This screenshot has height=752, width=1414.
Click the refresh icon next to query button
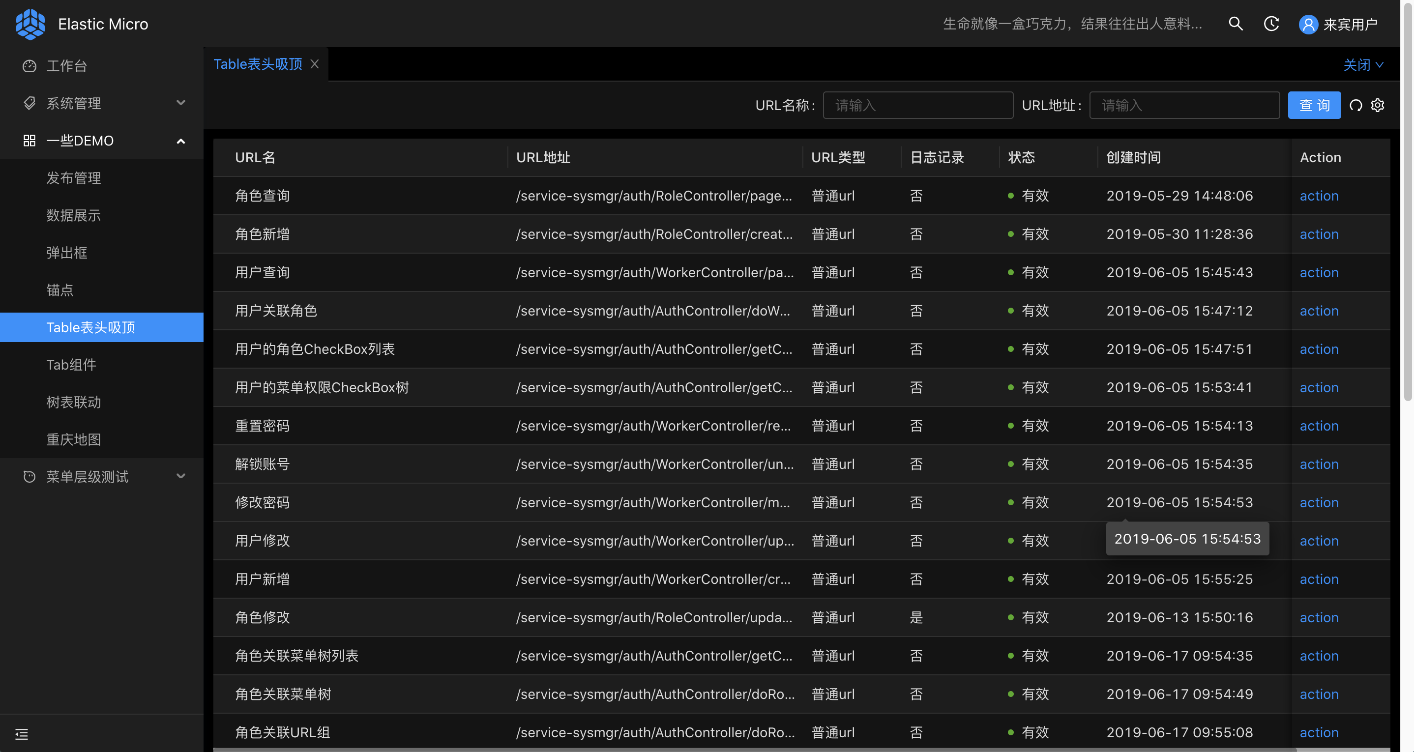pos(1356,105)
